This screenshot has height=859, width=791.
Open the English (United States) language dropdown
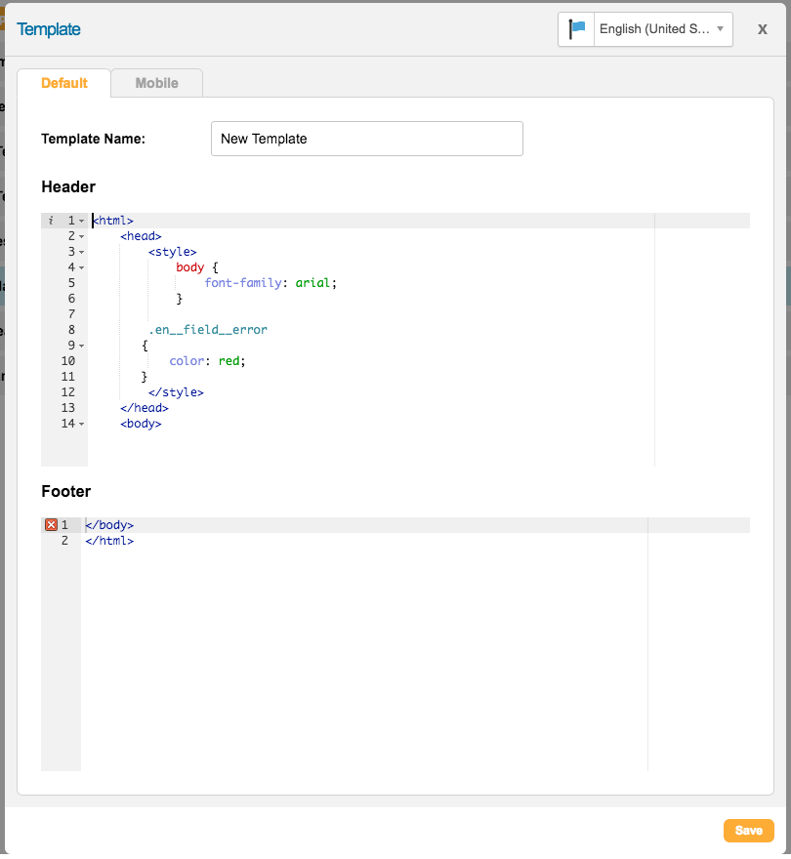tap(664, 29)
